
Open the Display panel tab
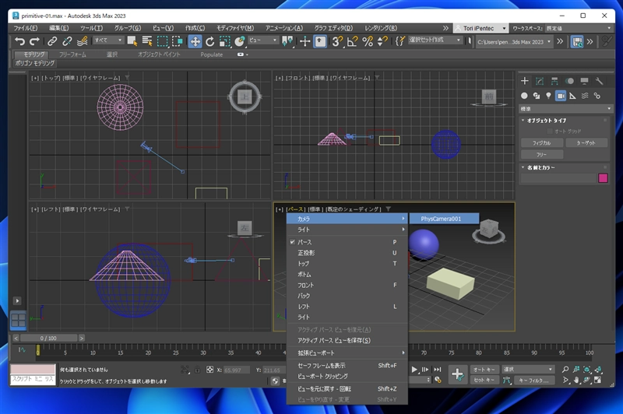pyautogui.click(x=583, y=80)
